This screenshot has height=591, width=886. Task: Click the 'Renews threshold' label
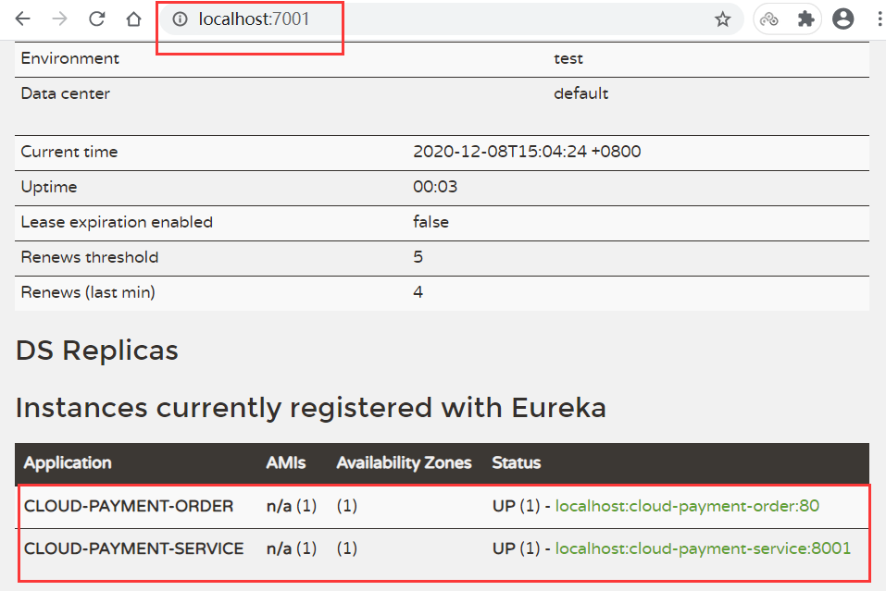click(x=90, y=257)
